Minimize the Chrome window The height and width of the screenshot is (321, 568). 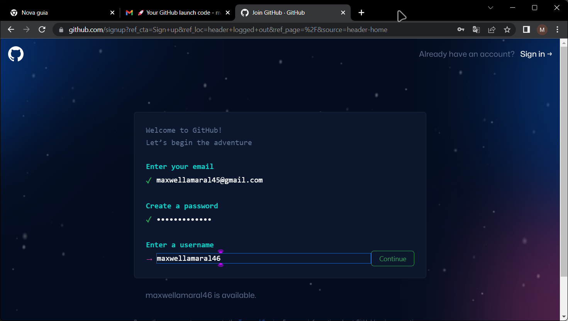point(513,8)
